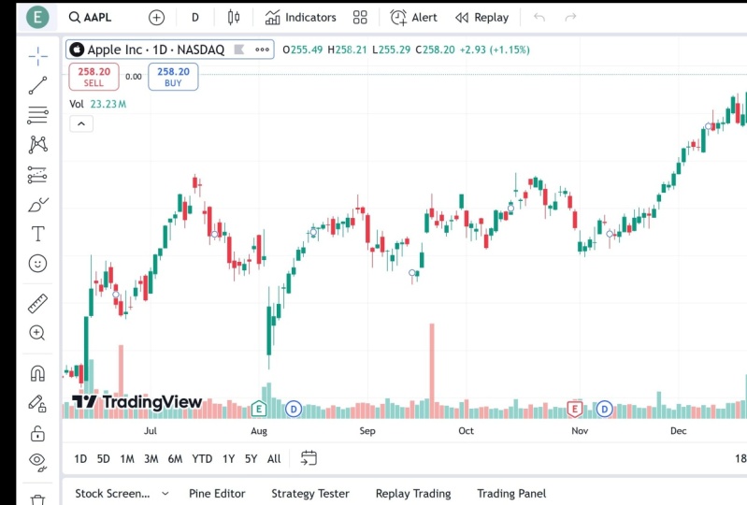Open the Stock Screener tab

112,494
